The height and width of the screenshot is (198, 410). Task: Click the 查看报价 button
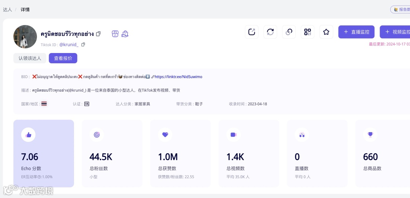(x=63, y=58)
